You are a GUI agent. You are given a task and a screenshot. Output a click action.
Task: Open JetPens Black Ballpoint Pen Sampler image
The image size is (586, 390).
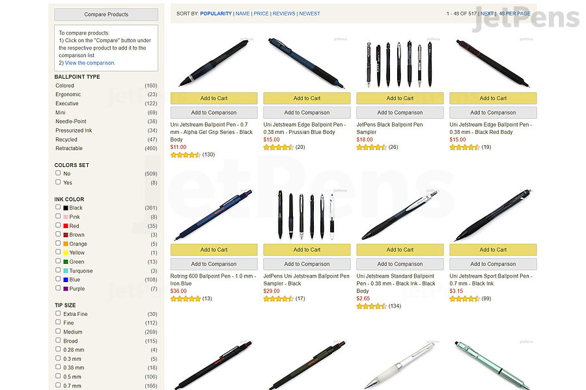coord(400,64)
